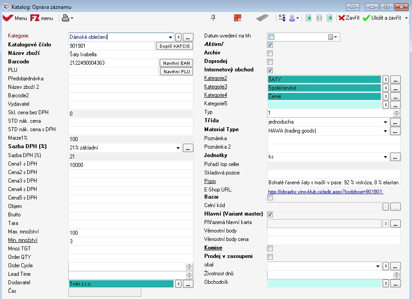Clear the Kategorie field with x button

(x=178, y=37)
